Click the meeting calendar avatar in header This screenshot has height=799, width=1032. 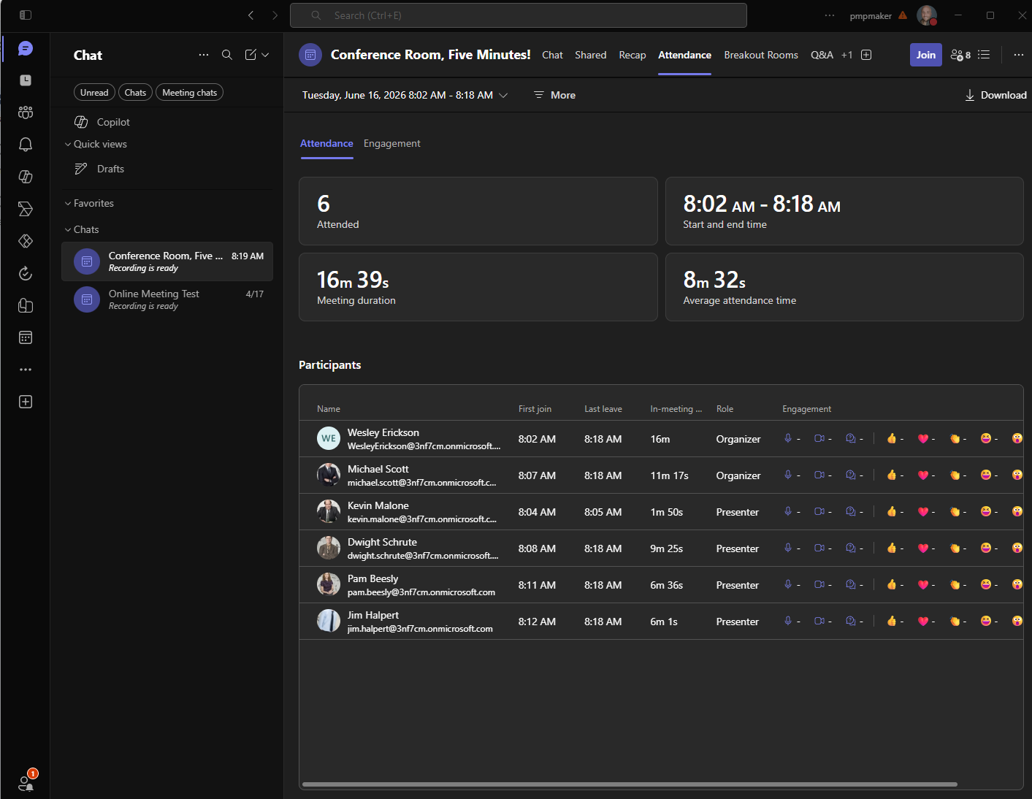coord(310,55)
